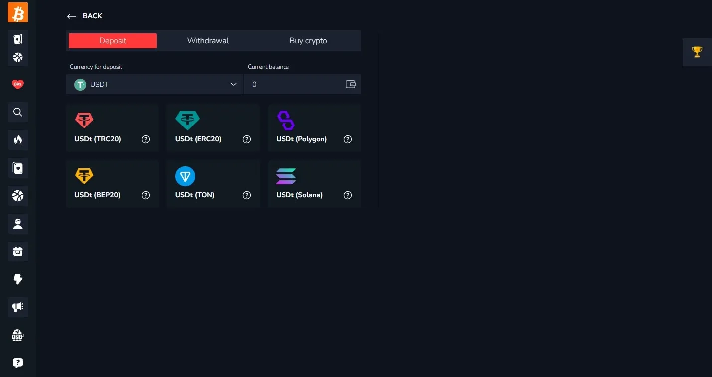Click the Solana gradient logo
The image size is (712, 377).
point(286,176)
